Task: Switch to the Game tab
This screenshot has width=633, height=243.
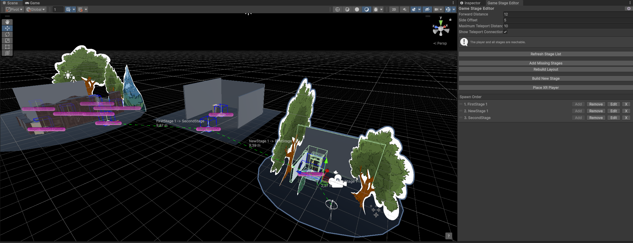Action: [x=32, y=3]
